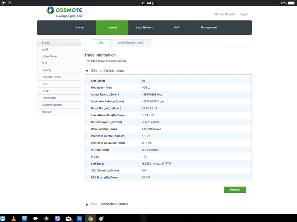The height and width of the screenshot is (222, 297).
Task: Click the Logout link
Action: pos(244,14)
